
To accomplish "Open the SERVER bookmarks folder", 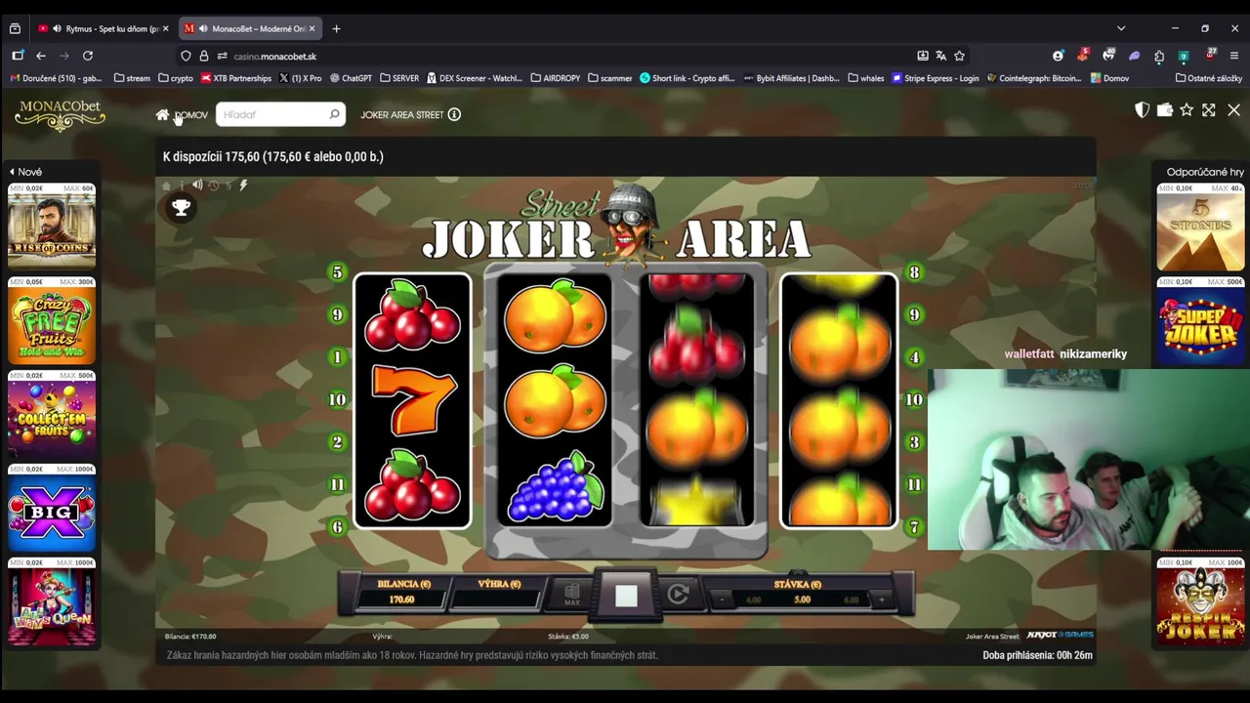I will [399, 78].
